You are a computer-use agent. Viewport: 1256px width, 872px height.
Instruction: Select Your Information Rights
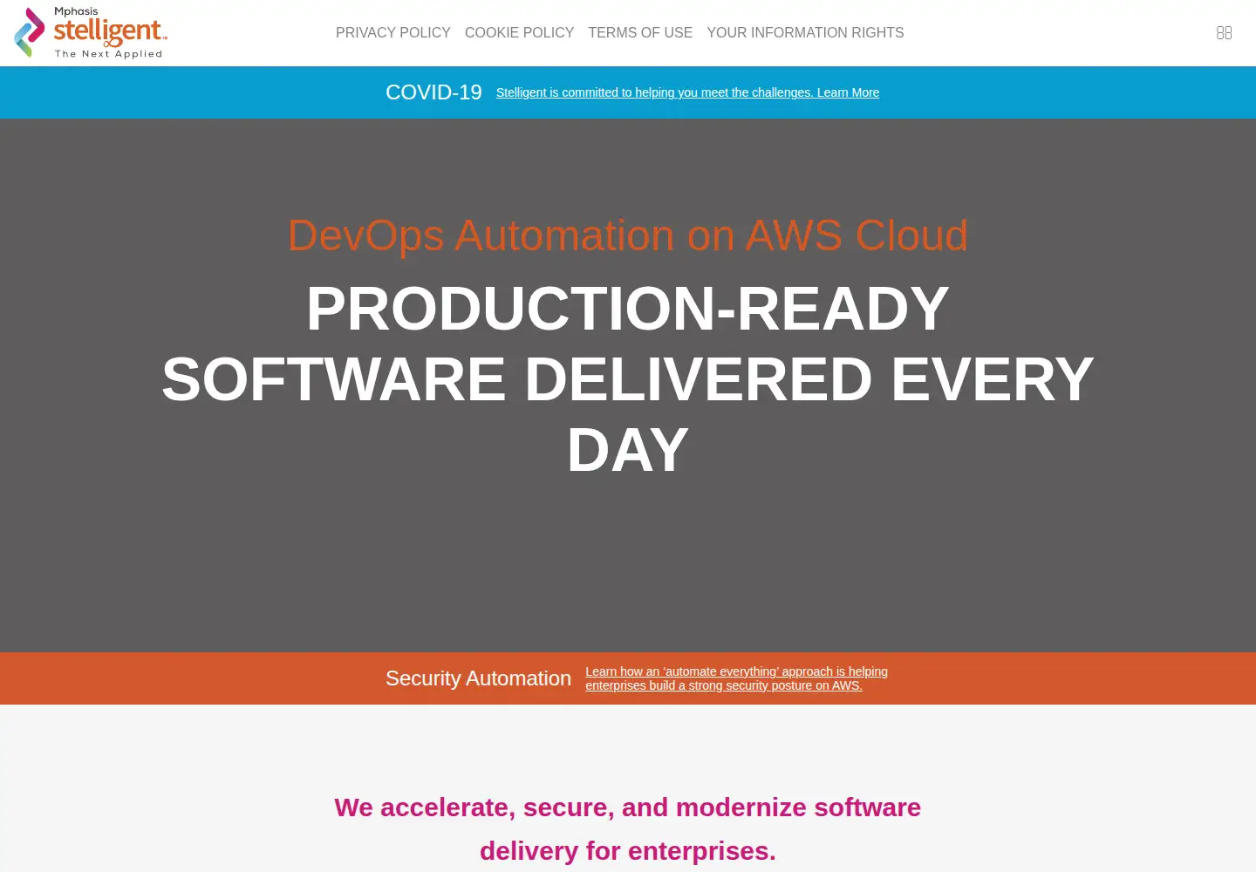pyautogui.click(x=805, y=33)
